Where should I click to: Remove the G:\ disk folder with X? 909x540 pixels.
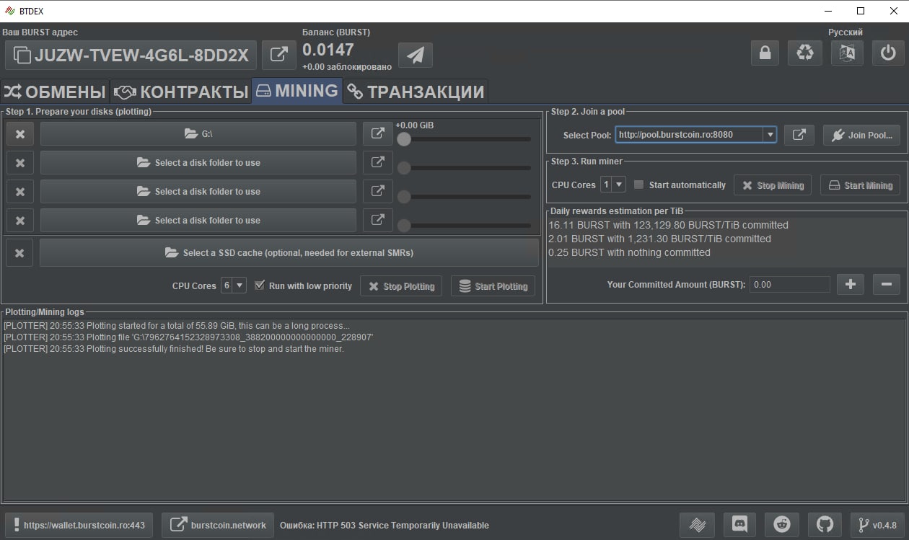click(x=20, y=134)
